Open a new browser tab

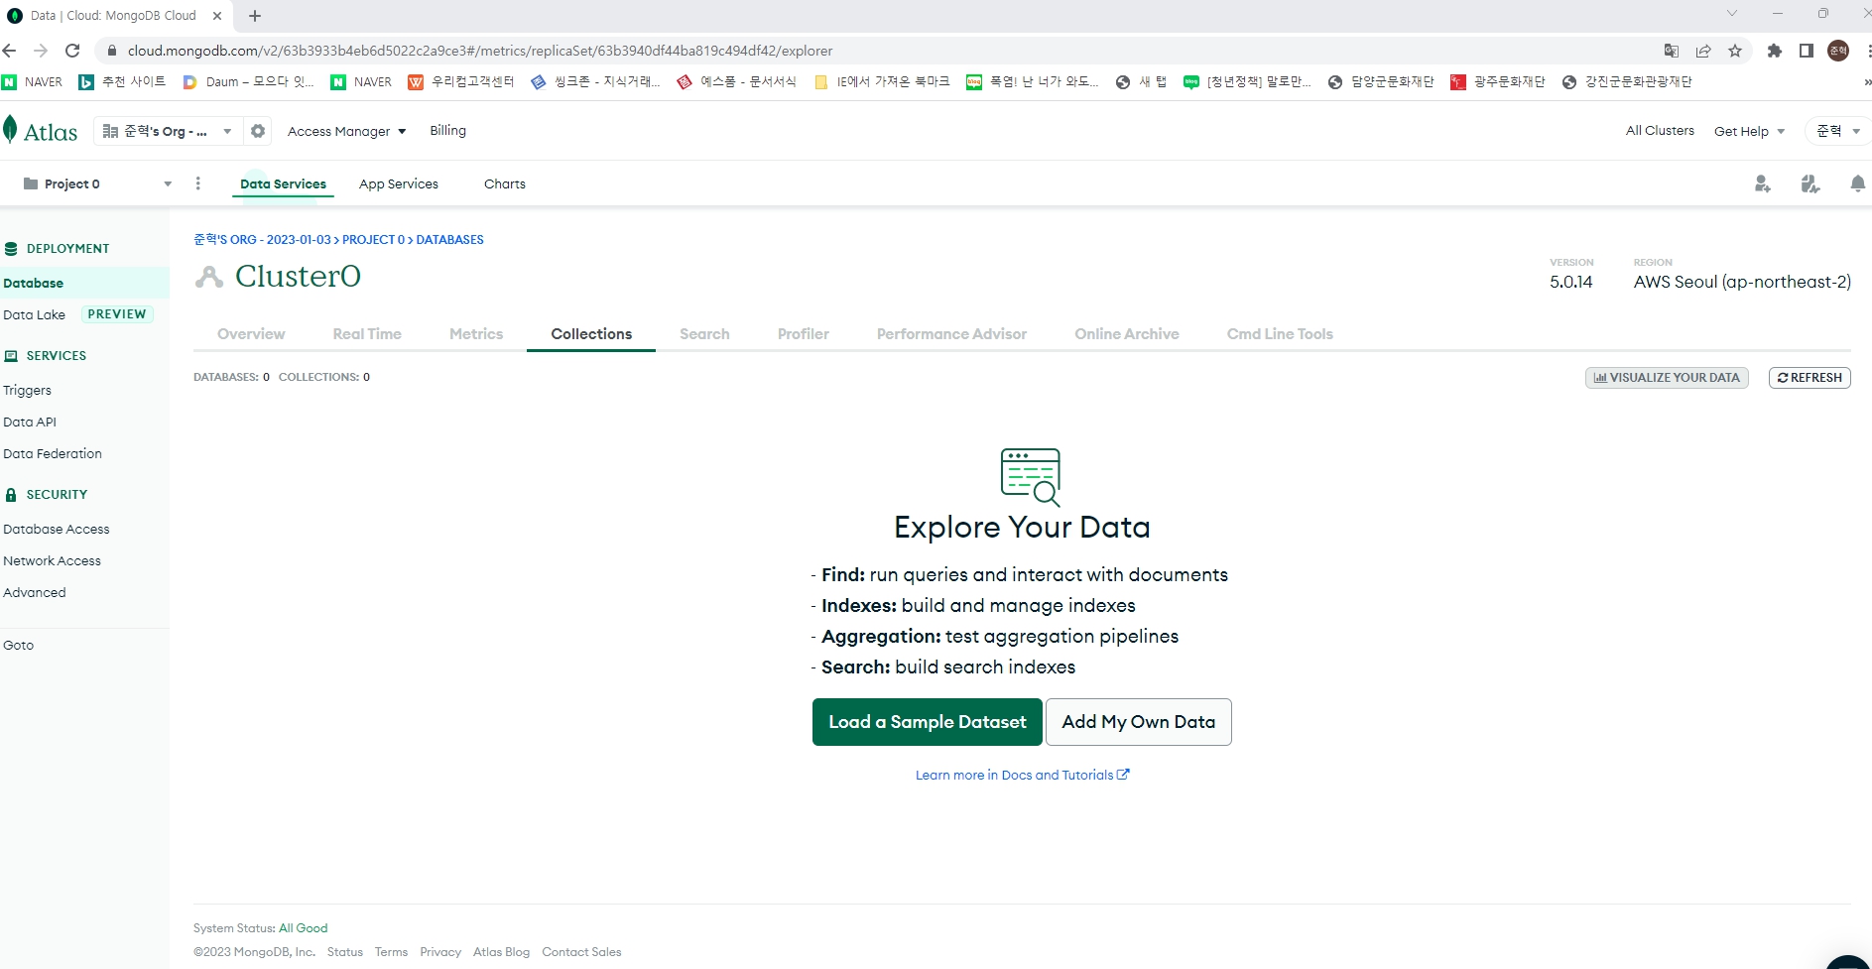click(x=255, y=16)
